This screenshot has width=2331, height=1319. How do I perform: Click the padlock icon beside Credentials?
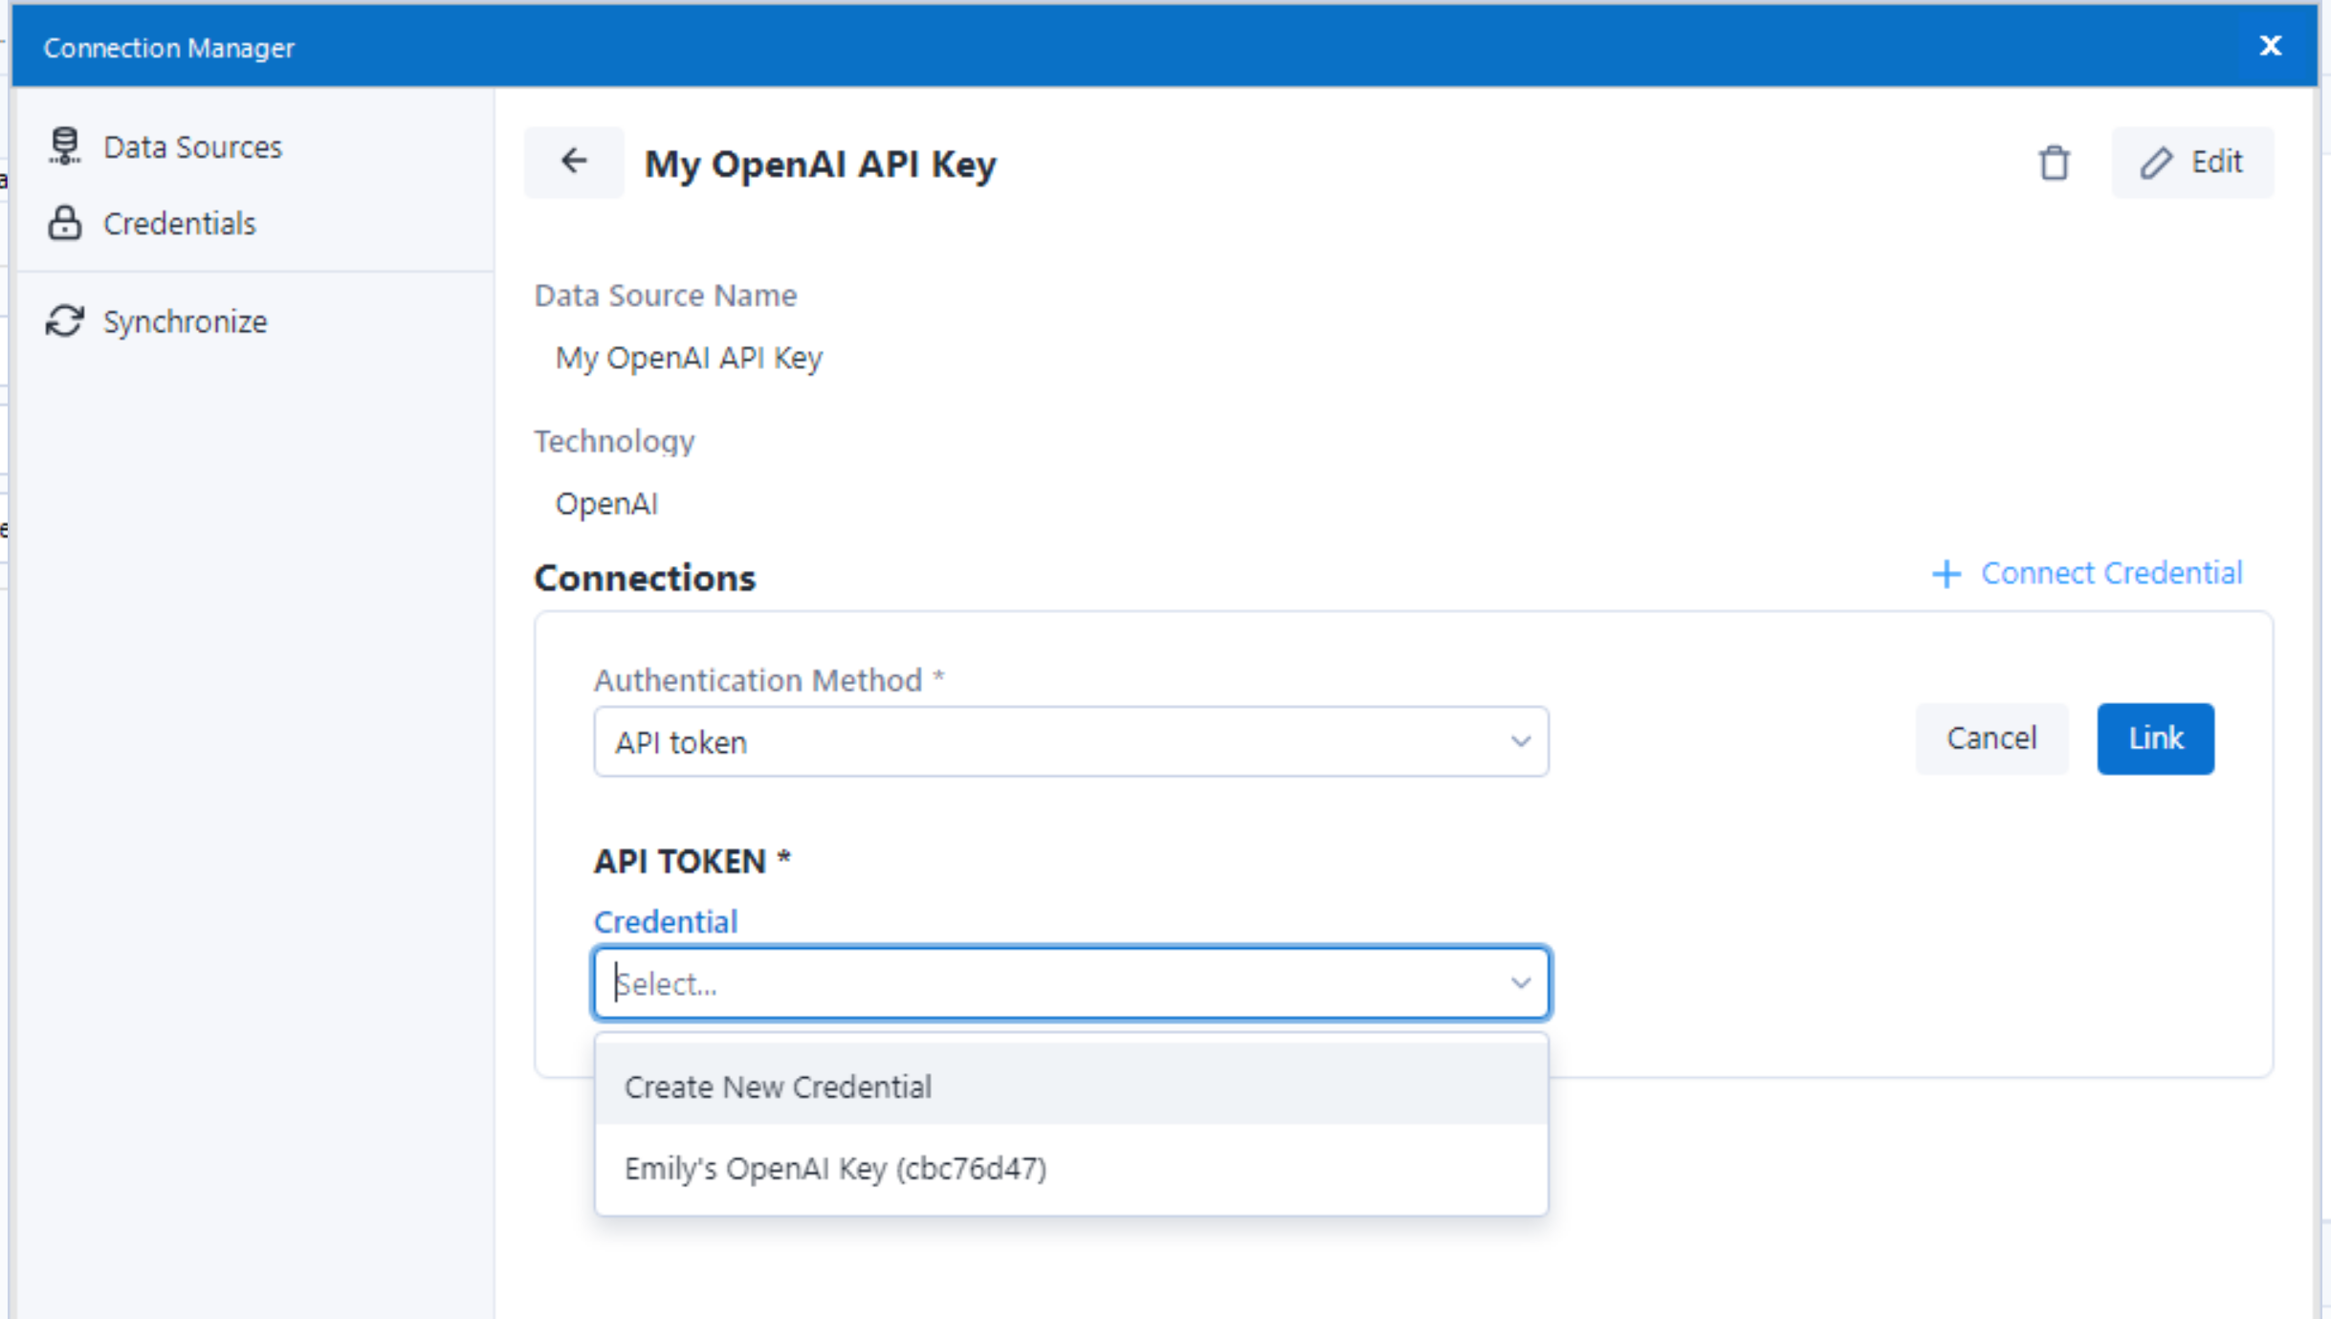tap(64, 223)
